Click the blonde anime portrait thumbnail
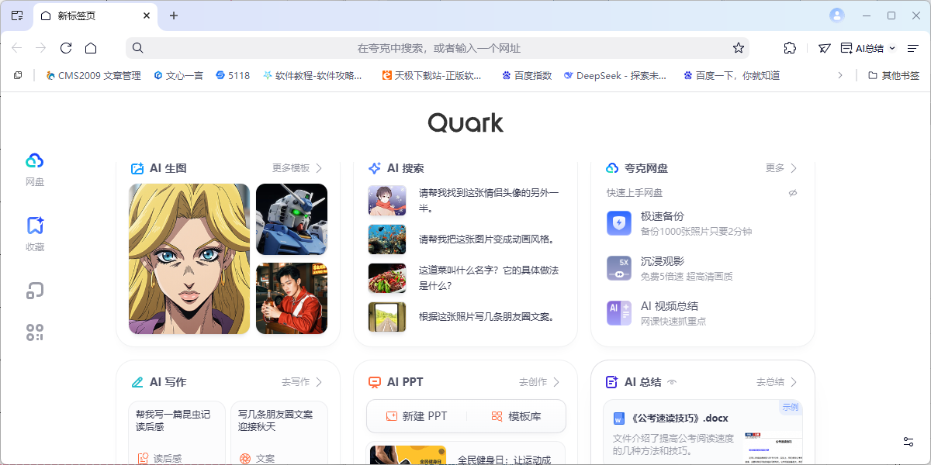Viewport: 931px width, 465px height. pyautogui.click(x=189, y=259)
